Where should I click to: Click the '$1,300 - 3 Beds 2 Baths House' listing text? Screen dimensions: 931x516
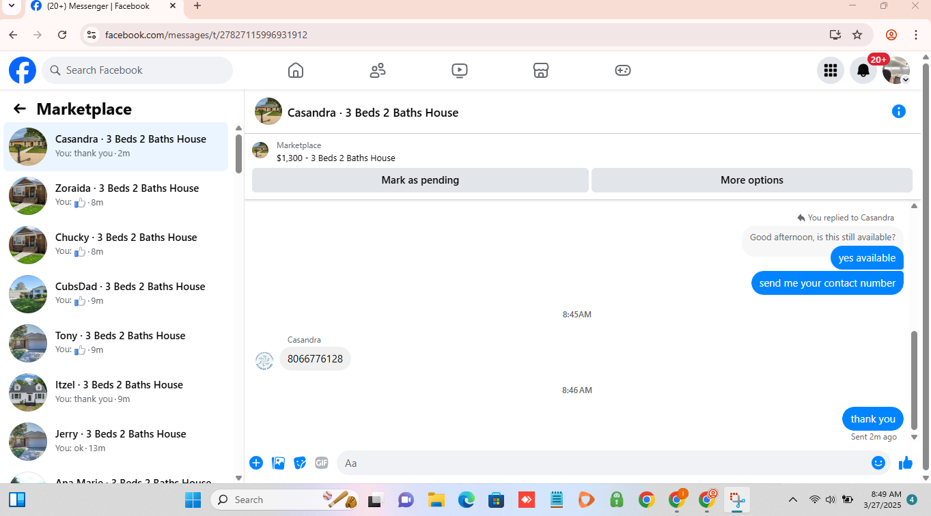tap(336, 158)
